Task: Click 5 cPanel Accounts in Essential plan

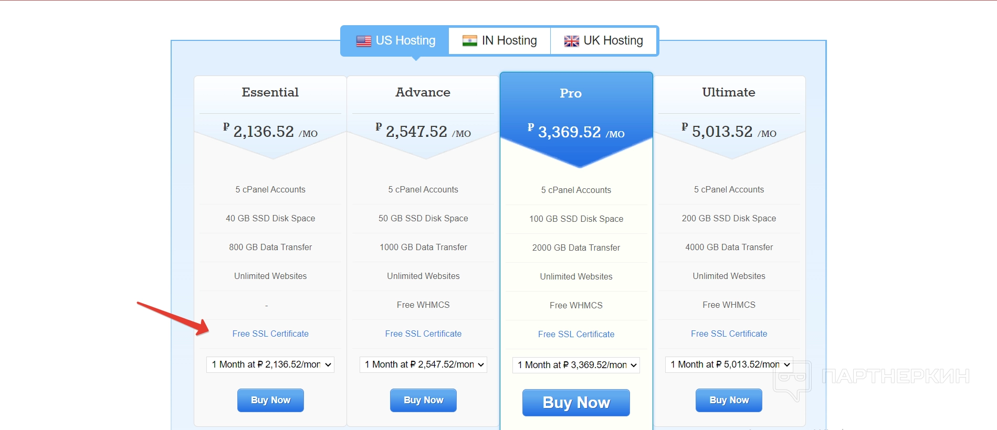Action: (270, 189)
